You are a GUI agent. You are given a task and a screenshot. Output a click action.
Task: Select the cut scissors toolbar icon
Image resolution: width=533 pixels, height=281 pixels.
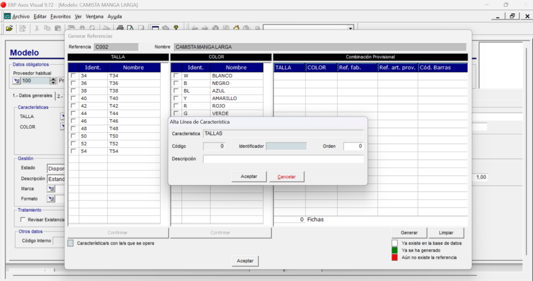point(37,28)
